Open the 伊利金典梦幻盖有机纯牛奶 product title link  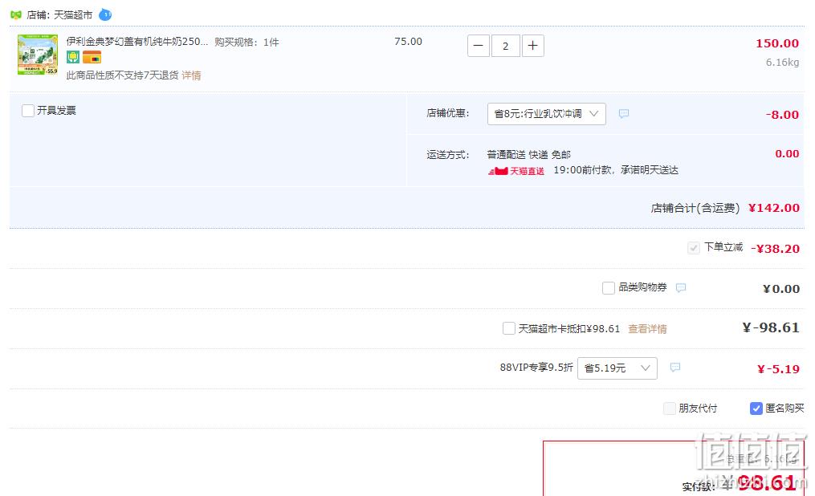(x=137, y=42)
